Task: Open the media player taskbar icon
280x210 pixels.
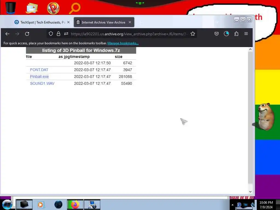Action: pos(40,205)
